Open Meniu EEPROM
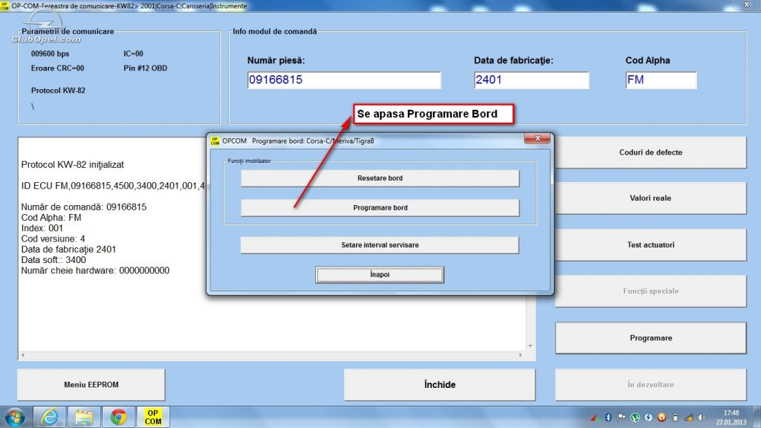This screenshot has height=428, width=761. pyautogui.click(x=91, y=385)
